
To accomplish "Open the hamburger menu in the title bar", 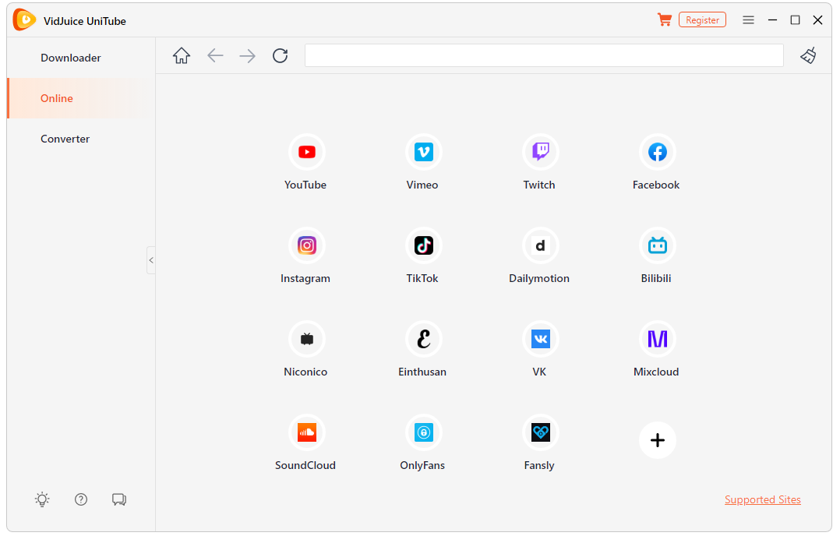I will click(748, 19).
